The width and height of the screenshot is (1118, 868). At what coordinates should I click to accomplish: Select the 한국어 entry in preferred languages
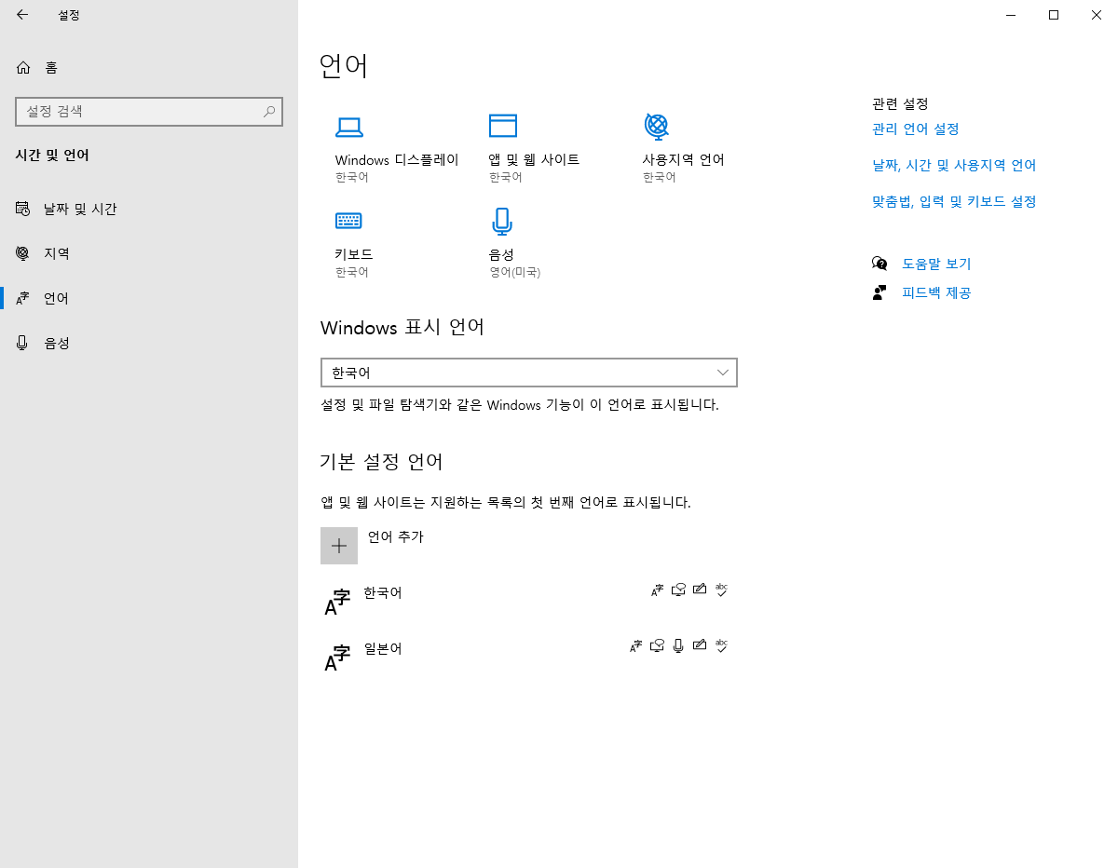pos(528,602)
